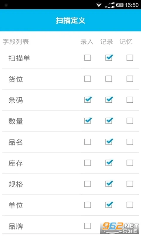Tap the 扫描定义 title bar
Image resolution: width=141 pixels, height=236 pixels.
tap(70, 20)
